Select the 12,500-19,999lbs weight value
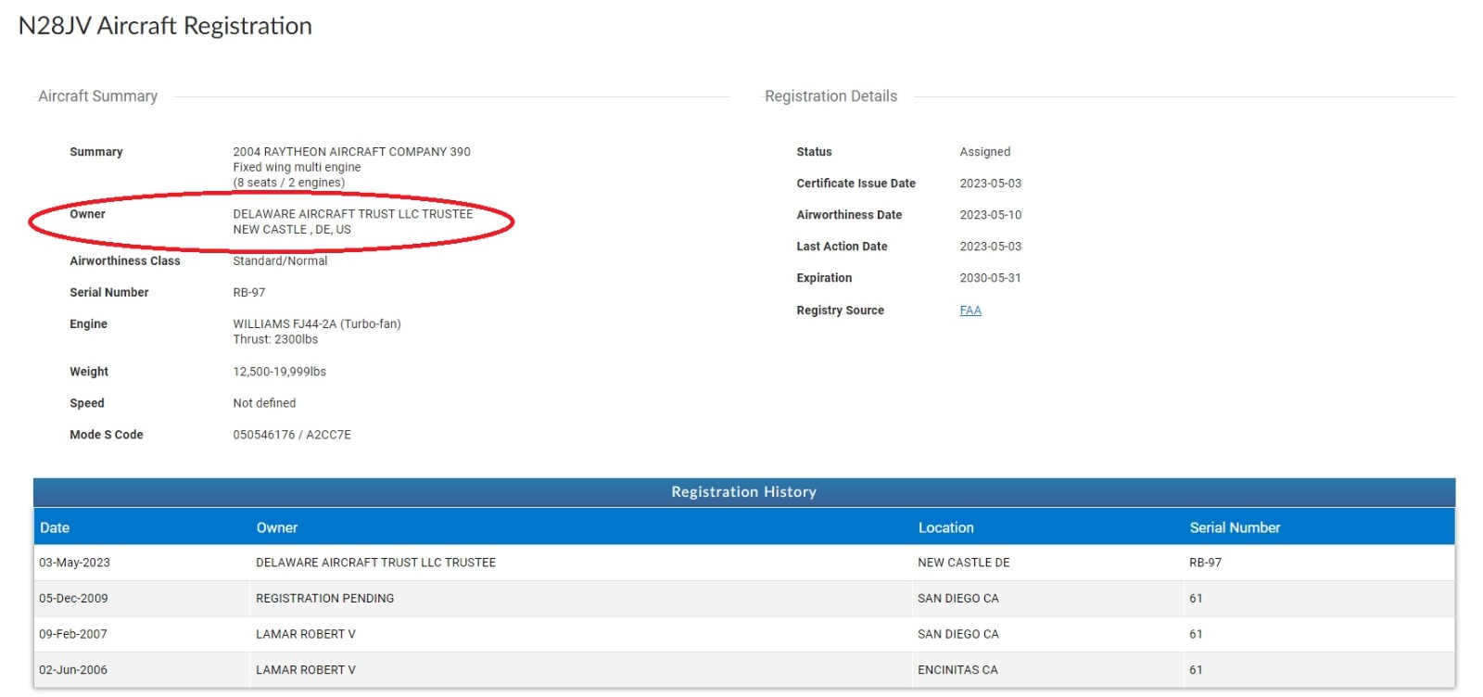Viewport: 1483px width, 697px height. [x=279, y=372]
